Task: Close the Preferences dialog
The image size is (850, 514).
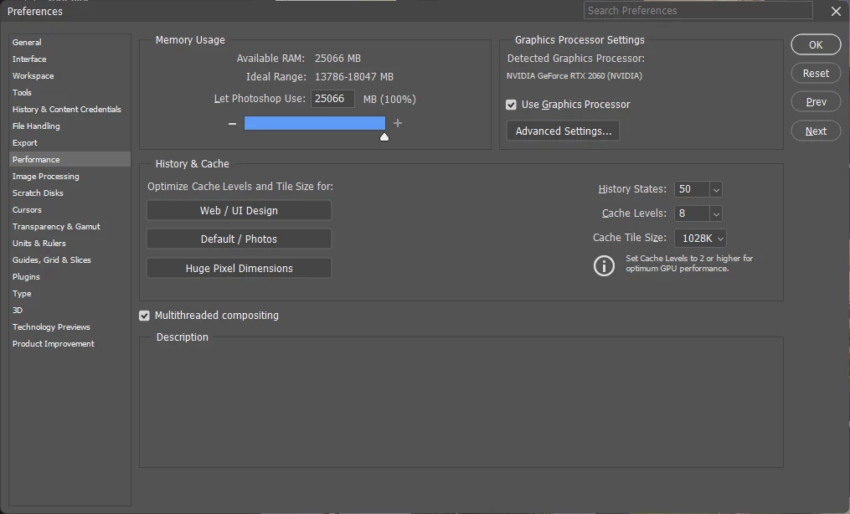Action: (x=836, y=11)
